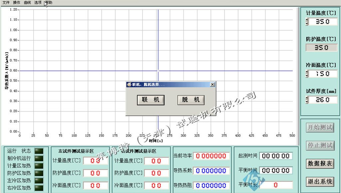Screen dimensions: 341x193
Task: Increase 试件厚度 with the up stepper arrow
Action: 307,98
